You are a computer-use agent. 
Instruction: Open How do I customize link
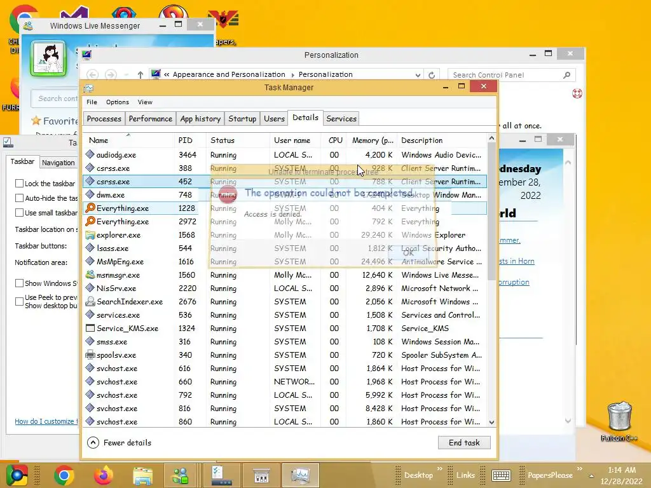pos(46,421)
